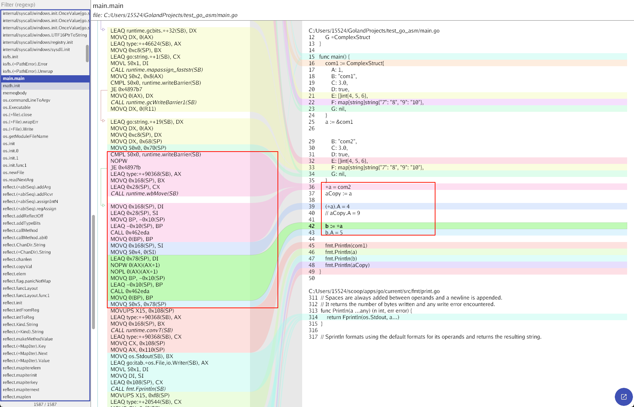Click the function list scrollbar thumb
This screenshot has height=407, width=634.
click(x=87, y=54)
